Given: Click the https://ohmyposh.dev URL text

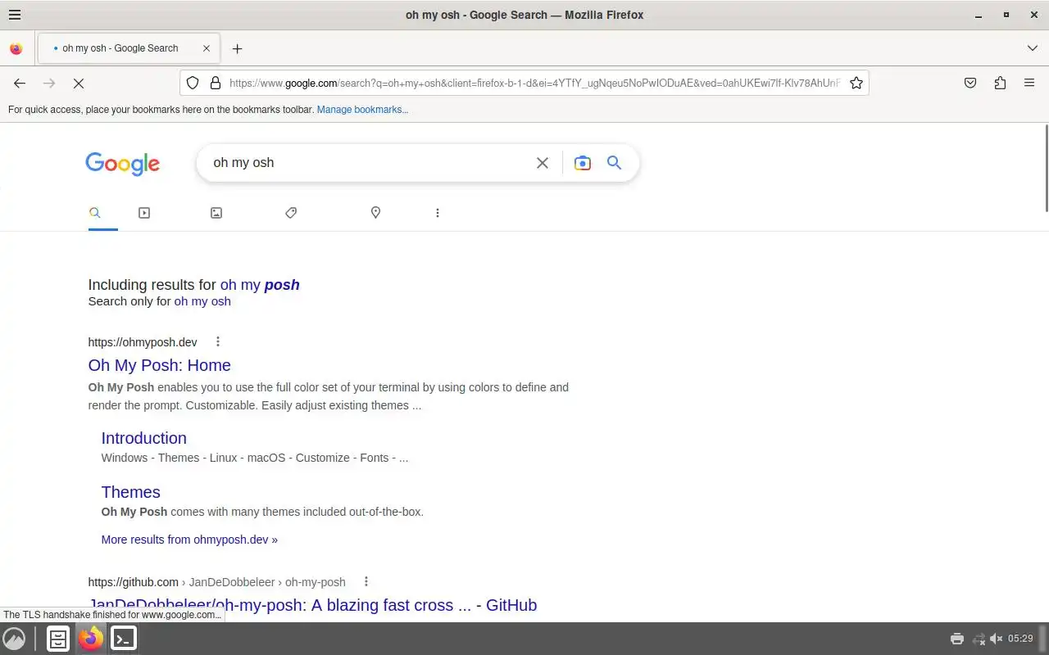Looking at the screenshot, I should coord(143,342).
